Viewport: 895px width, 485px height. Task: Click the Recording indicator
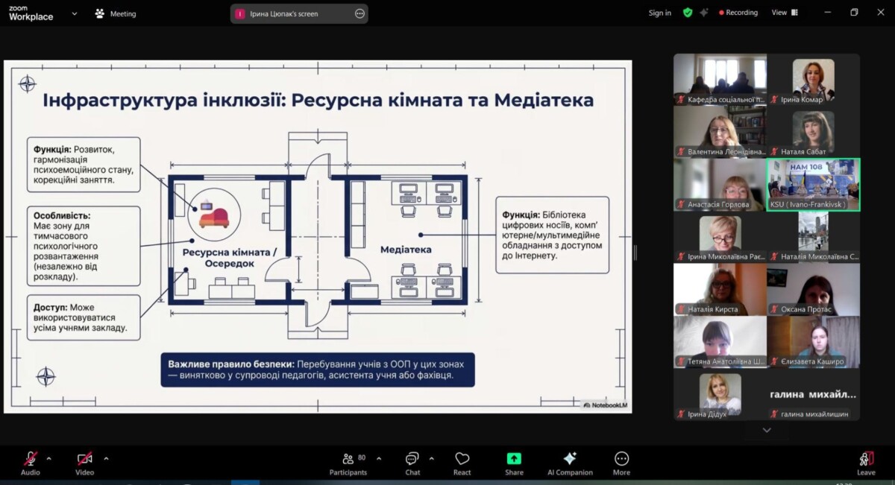point(738,13)
